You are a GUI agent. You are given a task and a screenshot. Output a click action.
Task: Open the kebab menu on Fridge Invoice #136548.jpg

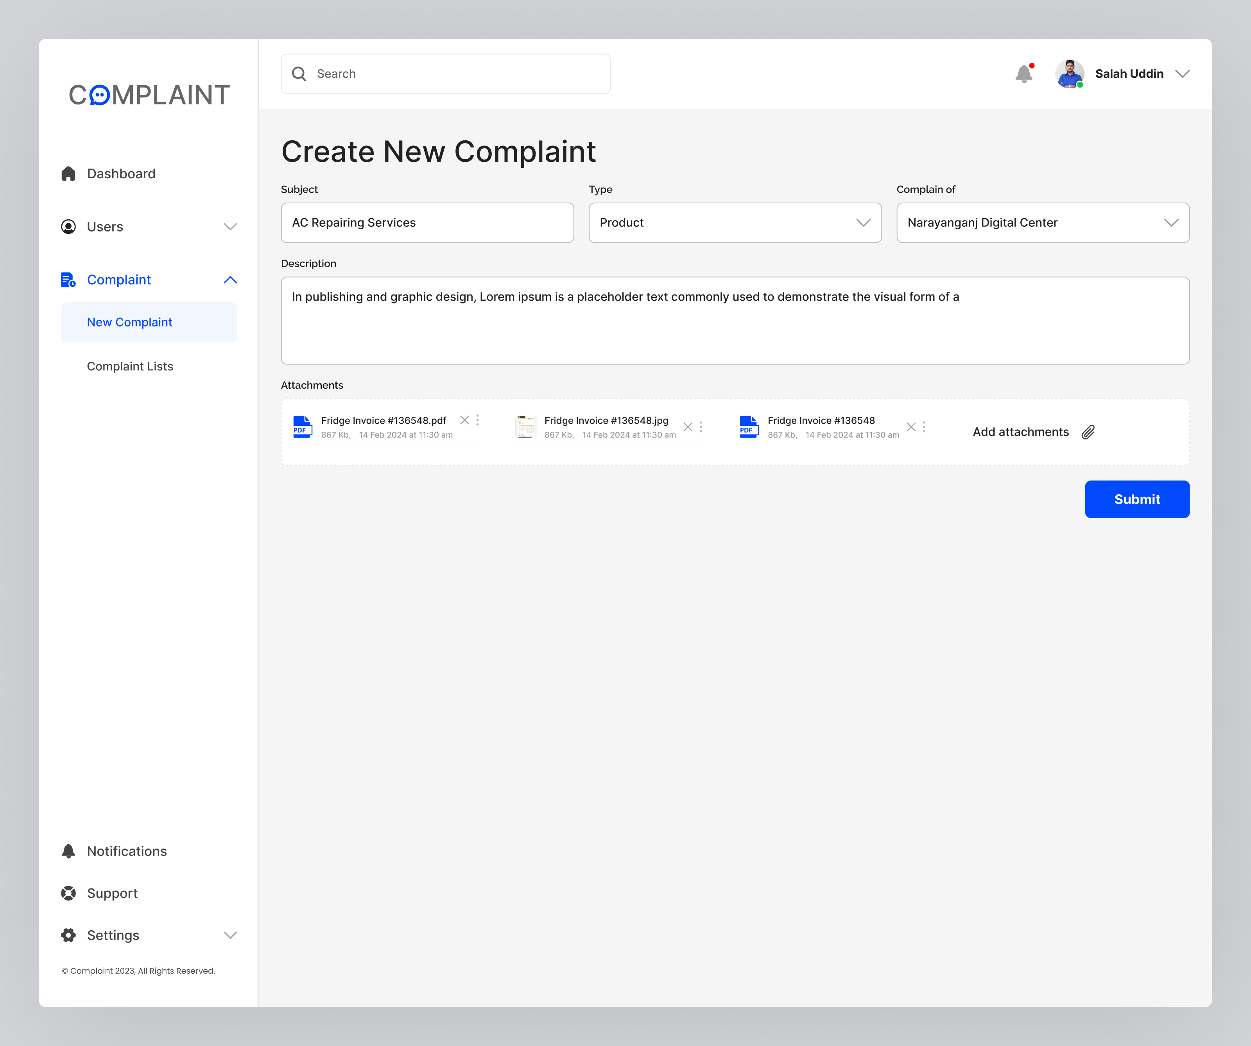point(701,427)
